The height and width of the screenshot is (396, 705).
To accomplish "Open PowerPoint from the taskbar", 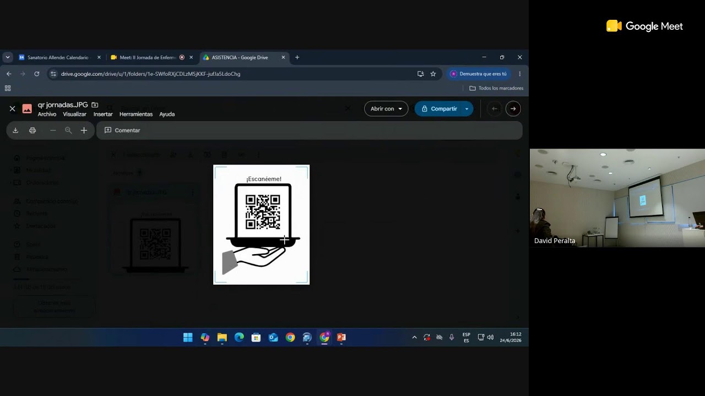I will pyautogui.click(x=341, y=338).
